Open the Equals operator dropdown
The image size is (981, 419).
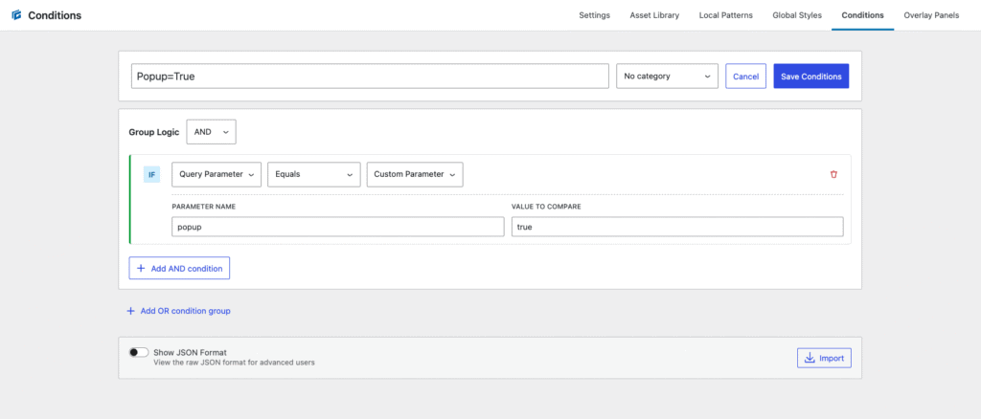click(x=314, y=174)
